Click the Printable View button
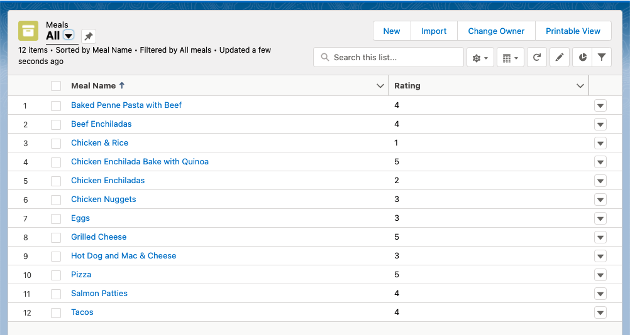 573,31
